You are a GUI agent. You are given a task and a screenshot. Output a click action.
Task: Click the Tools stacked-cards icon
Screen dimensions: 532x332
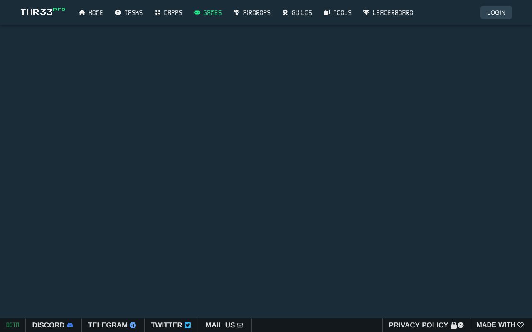(327, 12)
